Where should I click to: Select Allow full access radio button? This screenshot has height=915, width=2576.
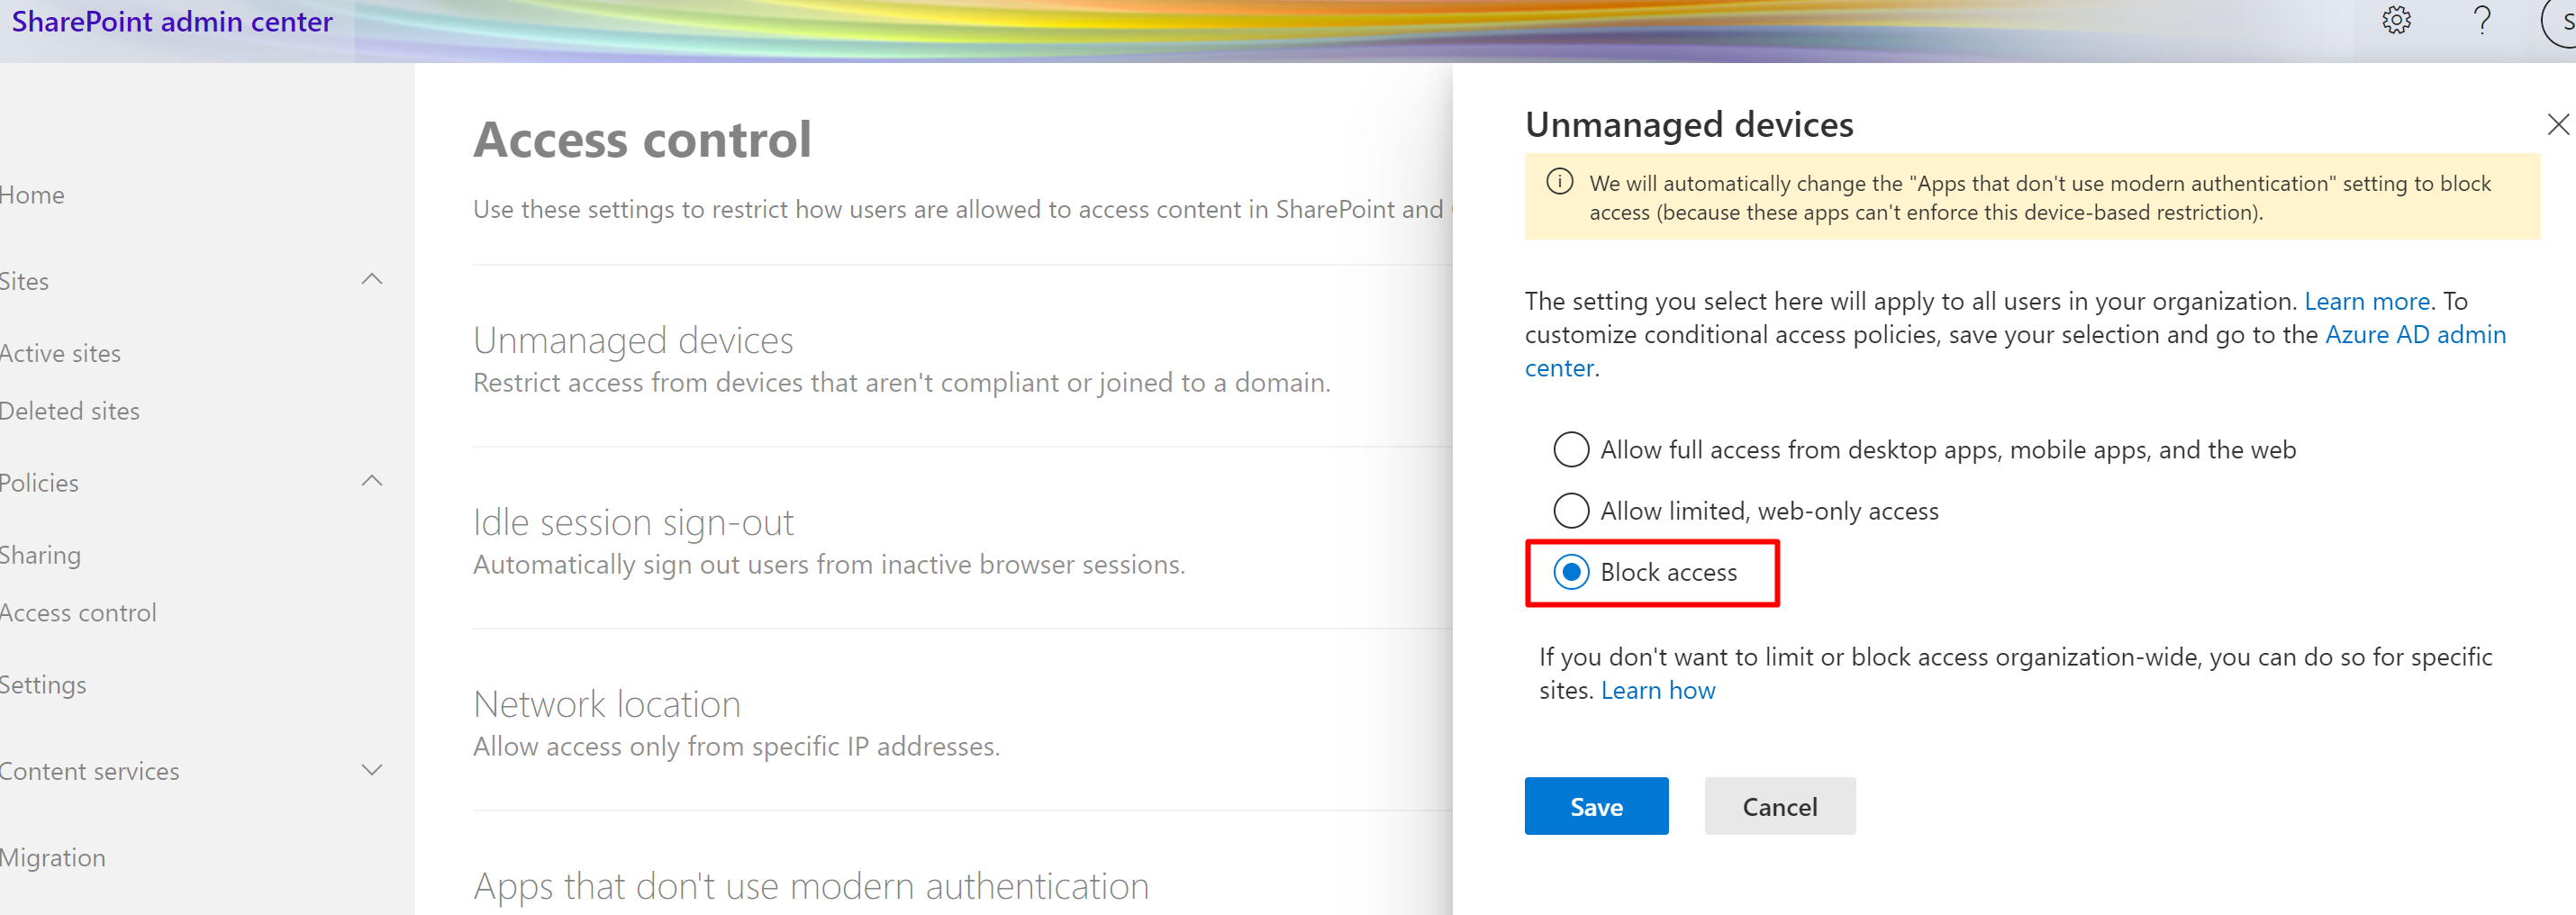(1571, 450)
